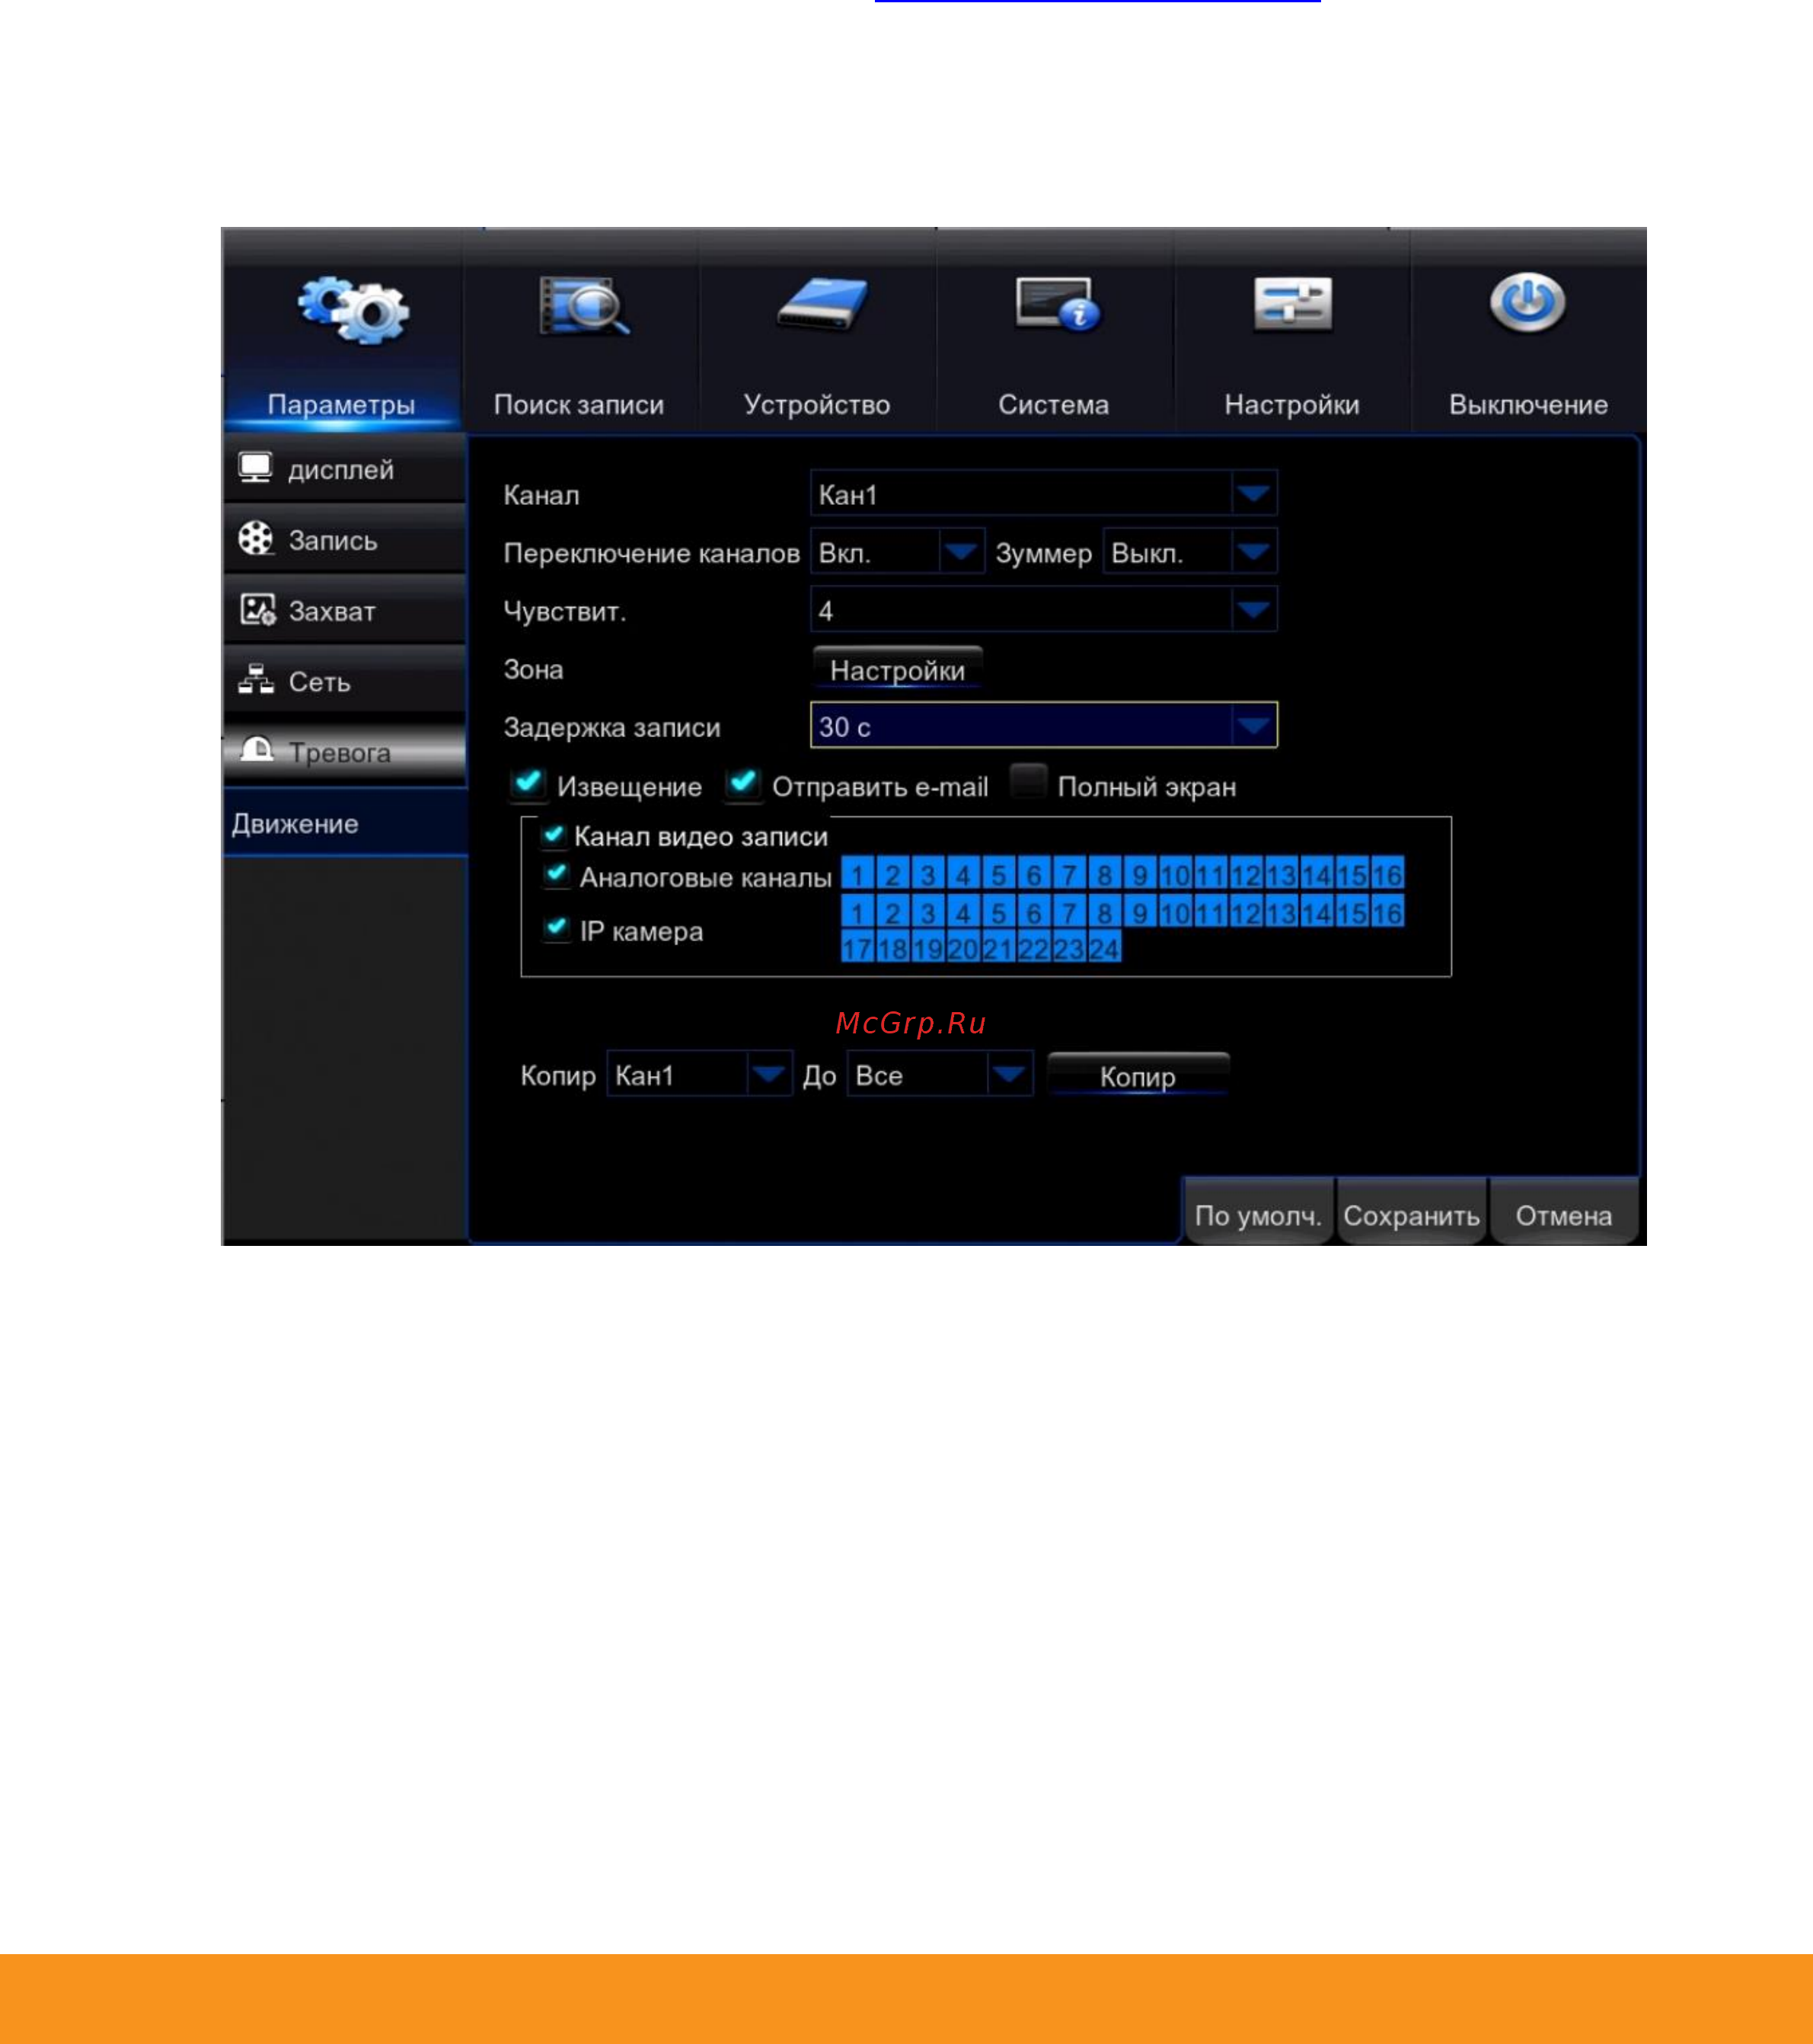Toggle analog channel 1 box
This screenshot has height=2044, width=1813.
coord(857,874)
